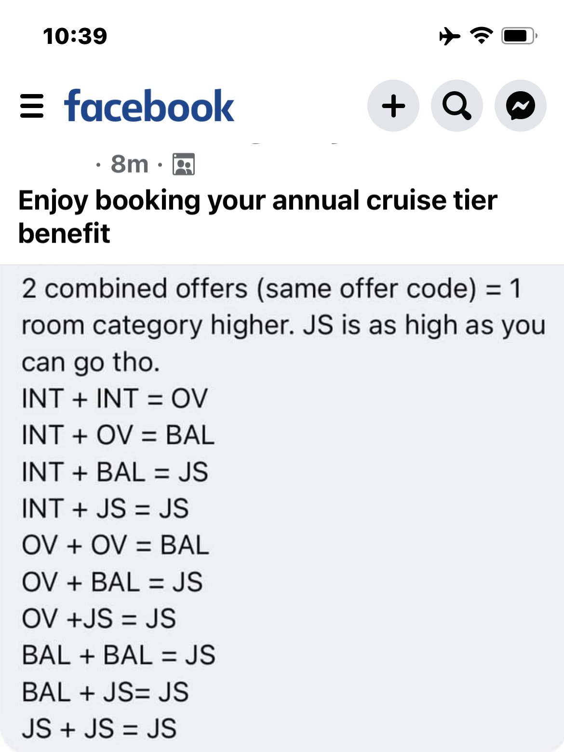The width and height of the screenshot is (564, 752).
Task: Open Messenger chat icon
Action: [x=521, y=106]
